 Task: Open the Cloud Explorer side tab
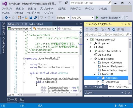tap(4, 45)
